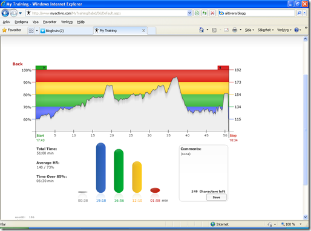Click the browser Forward arrow button
Viewport: 311px width, 231px height.
coord(13,13)
